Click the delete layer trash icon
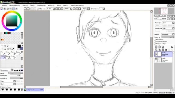Screen dimensions: 175x98 pyautogui.click(x=166, y=50)
